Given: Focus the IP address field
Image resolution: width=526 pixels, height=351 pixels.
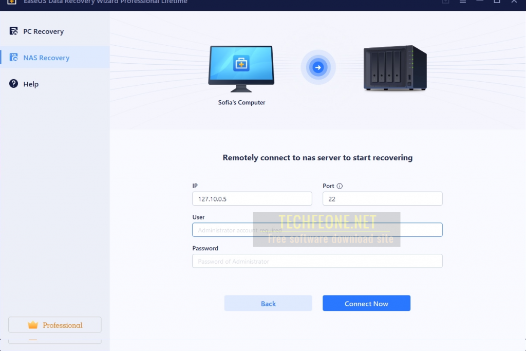Looking at the screenshot, I should [252, 199].
